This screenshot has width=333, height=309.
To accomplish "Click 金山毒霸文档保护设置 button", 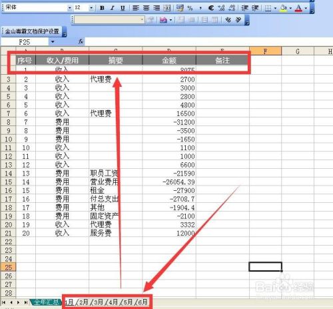I will coord(32,31).
